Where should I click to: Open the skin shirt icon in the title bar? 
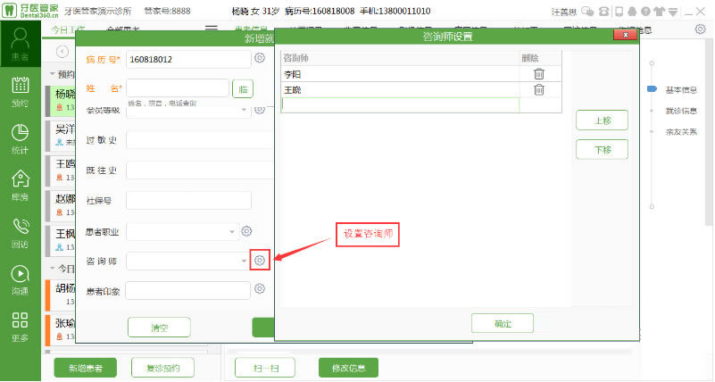(x=660, y=12)
